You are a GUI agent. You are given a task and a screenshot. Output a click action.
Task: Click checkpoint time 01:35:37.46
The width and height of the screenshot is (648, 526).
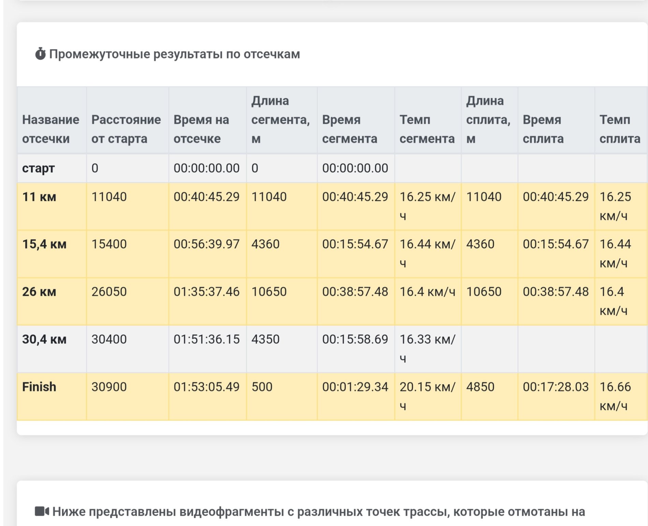[x=207, y=292]
